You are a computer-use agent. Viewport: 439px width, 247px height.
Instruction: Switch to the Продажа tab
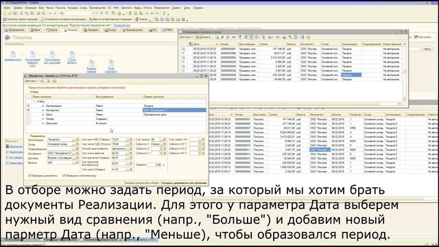pos(91,30)
